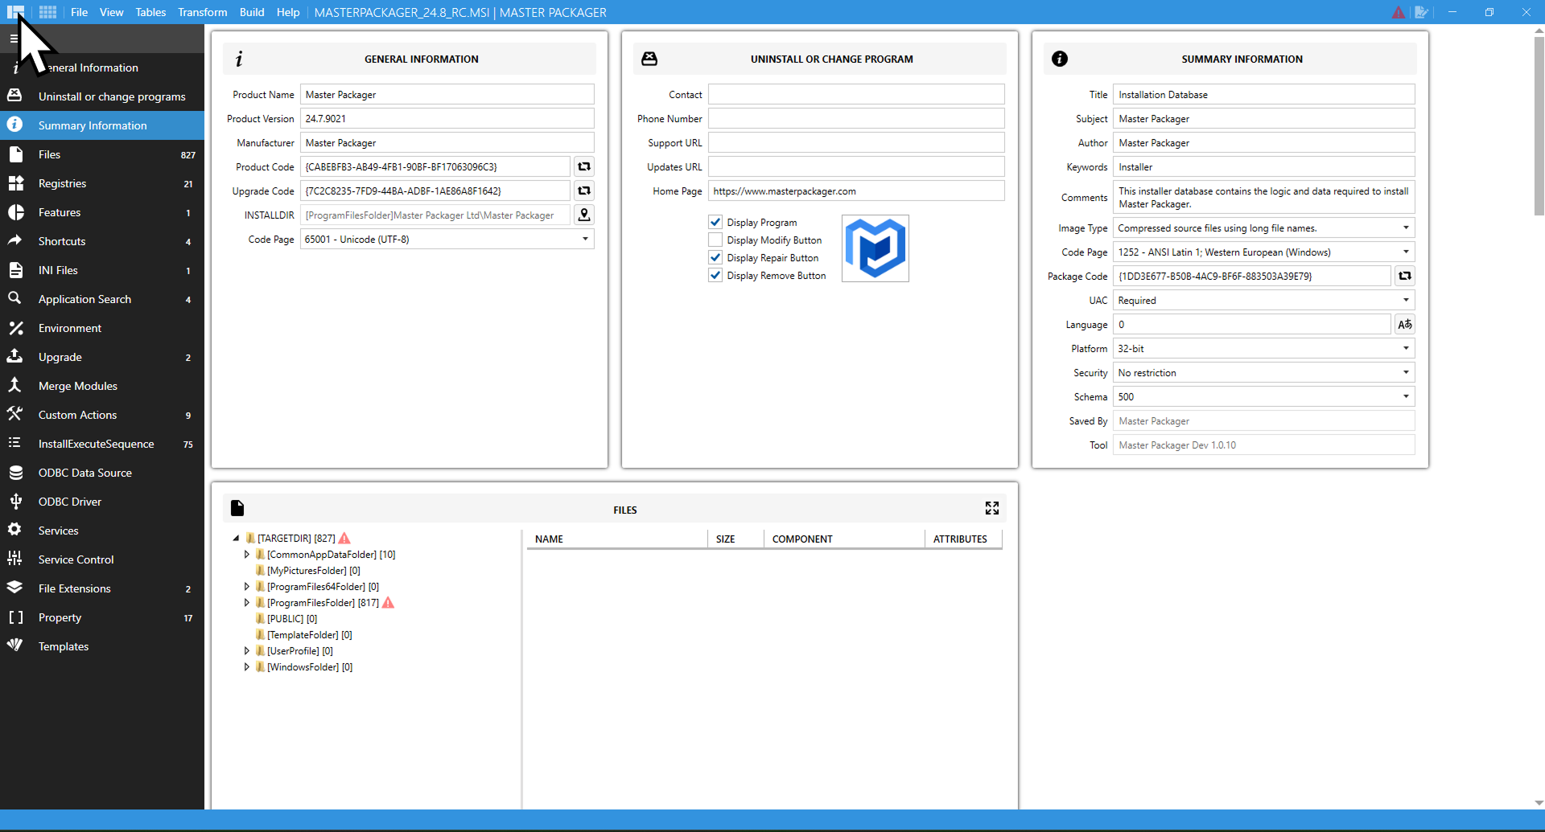Expand the [UserProfile] tree node
Image resolution: width=1545 pixels, height=832 pixels.
pyautogui.click(x=246, y=651)
